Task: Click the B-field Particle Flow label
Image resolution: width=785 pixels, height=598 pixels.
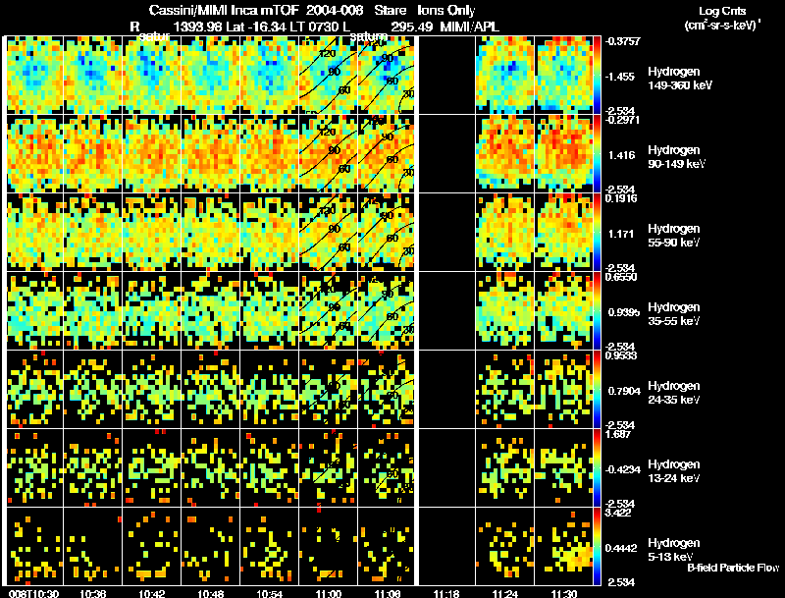Action: click(733, 568)
